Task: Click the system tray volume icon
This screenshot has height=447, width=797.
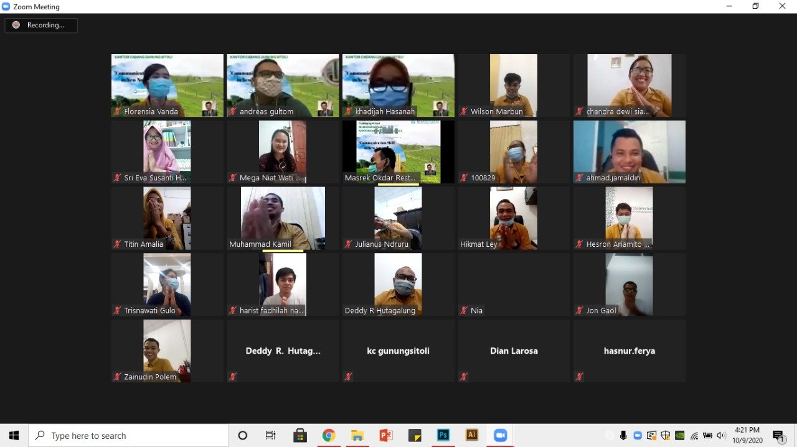Action: (x=722, y=435)
